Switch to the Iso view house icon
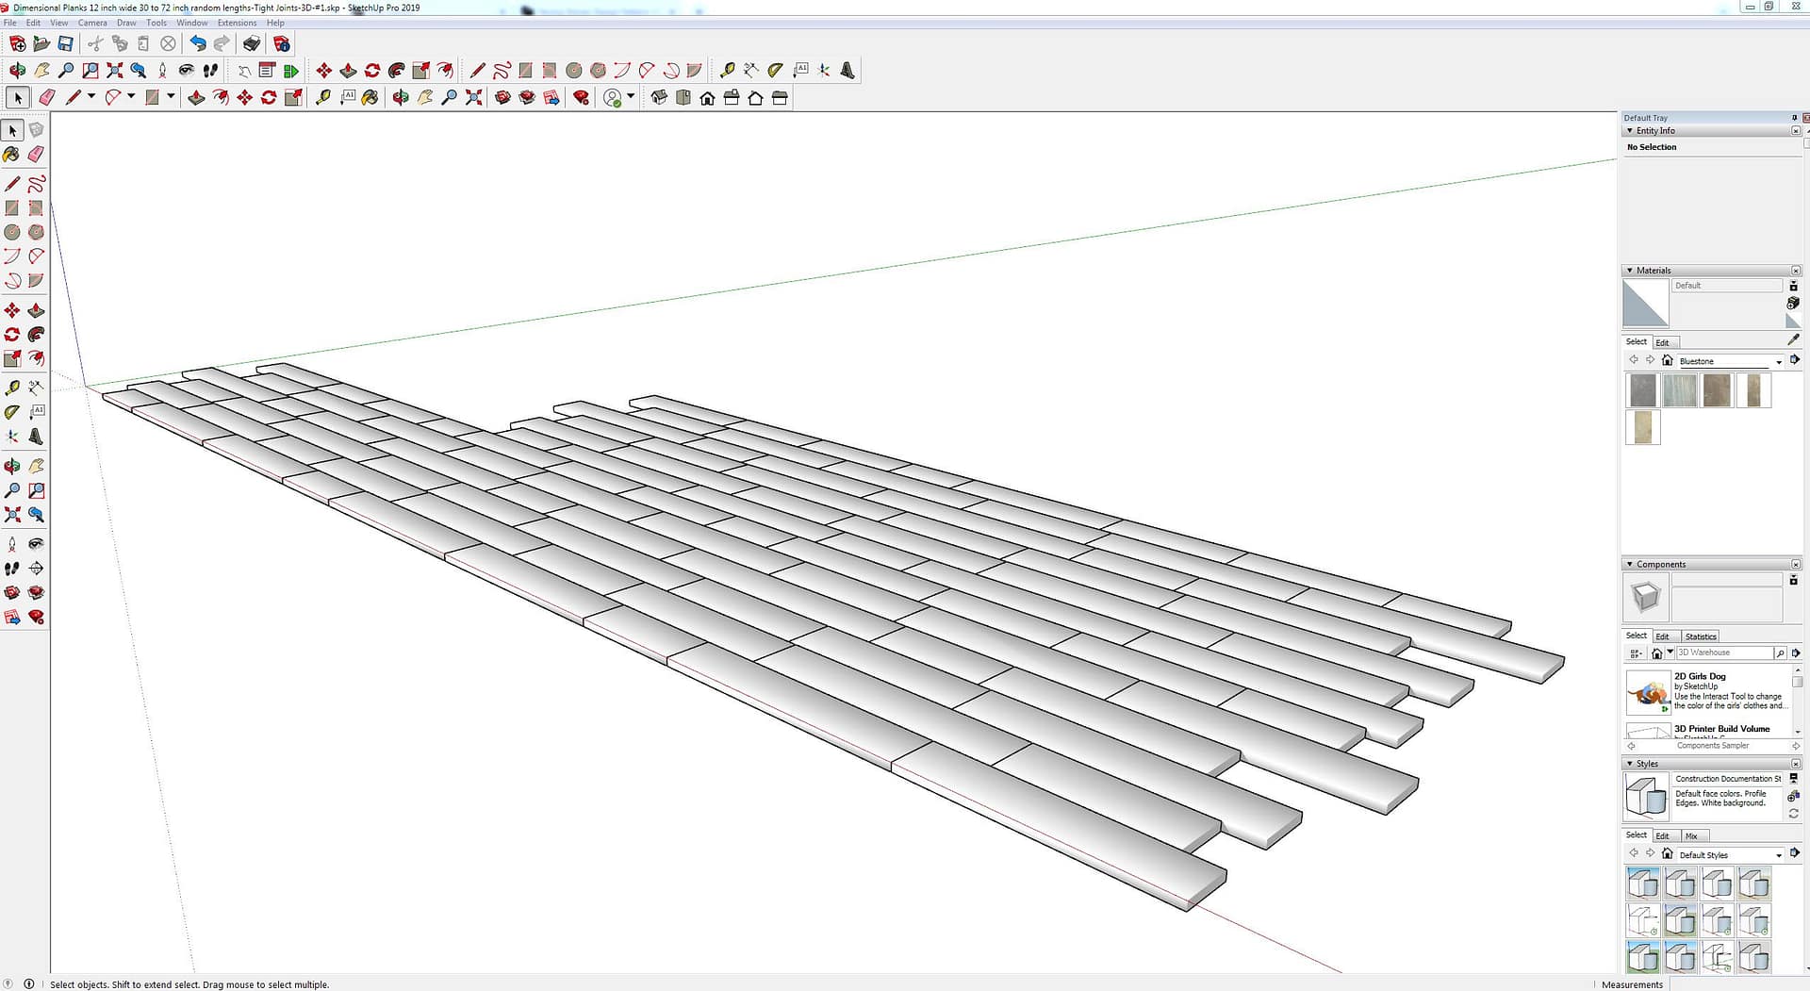 point(659,98)
